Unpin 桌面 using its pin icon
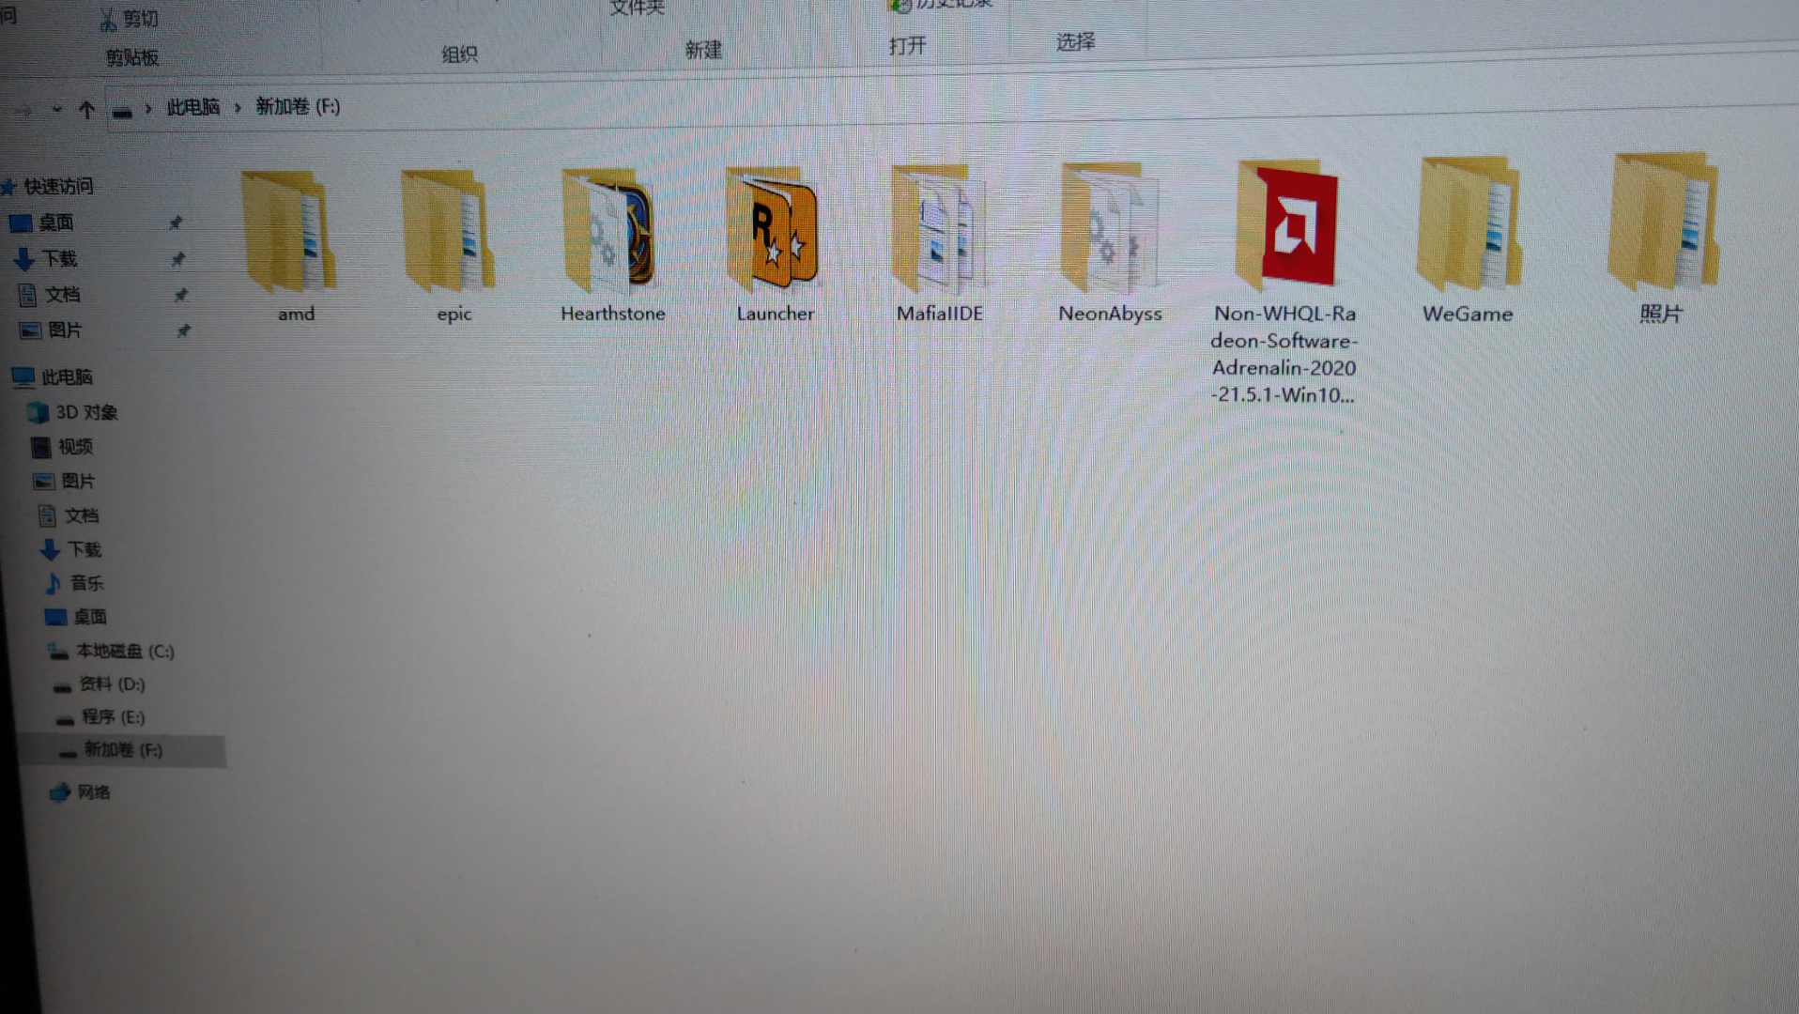This screenshot has height=1014, width=1799. 176,223
